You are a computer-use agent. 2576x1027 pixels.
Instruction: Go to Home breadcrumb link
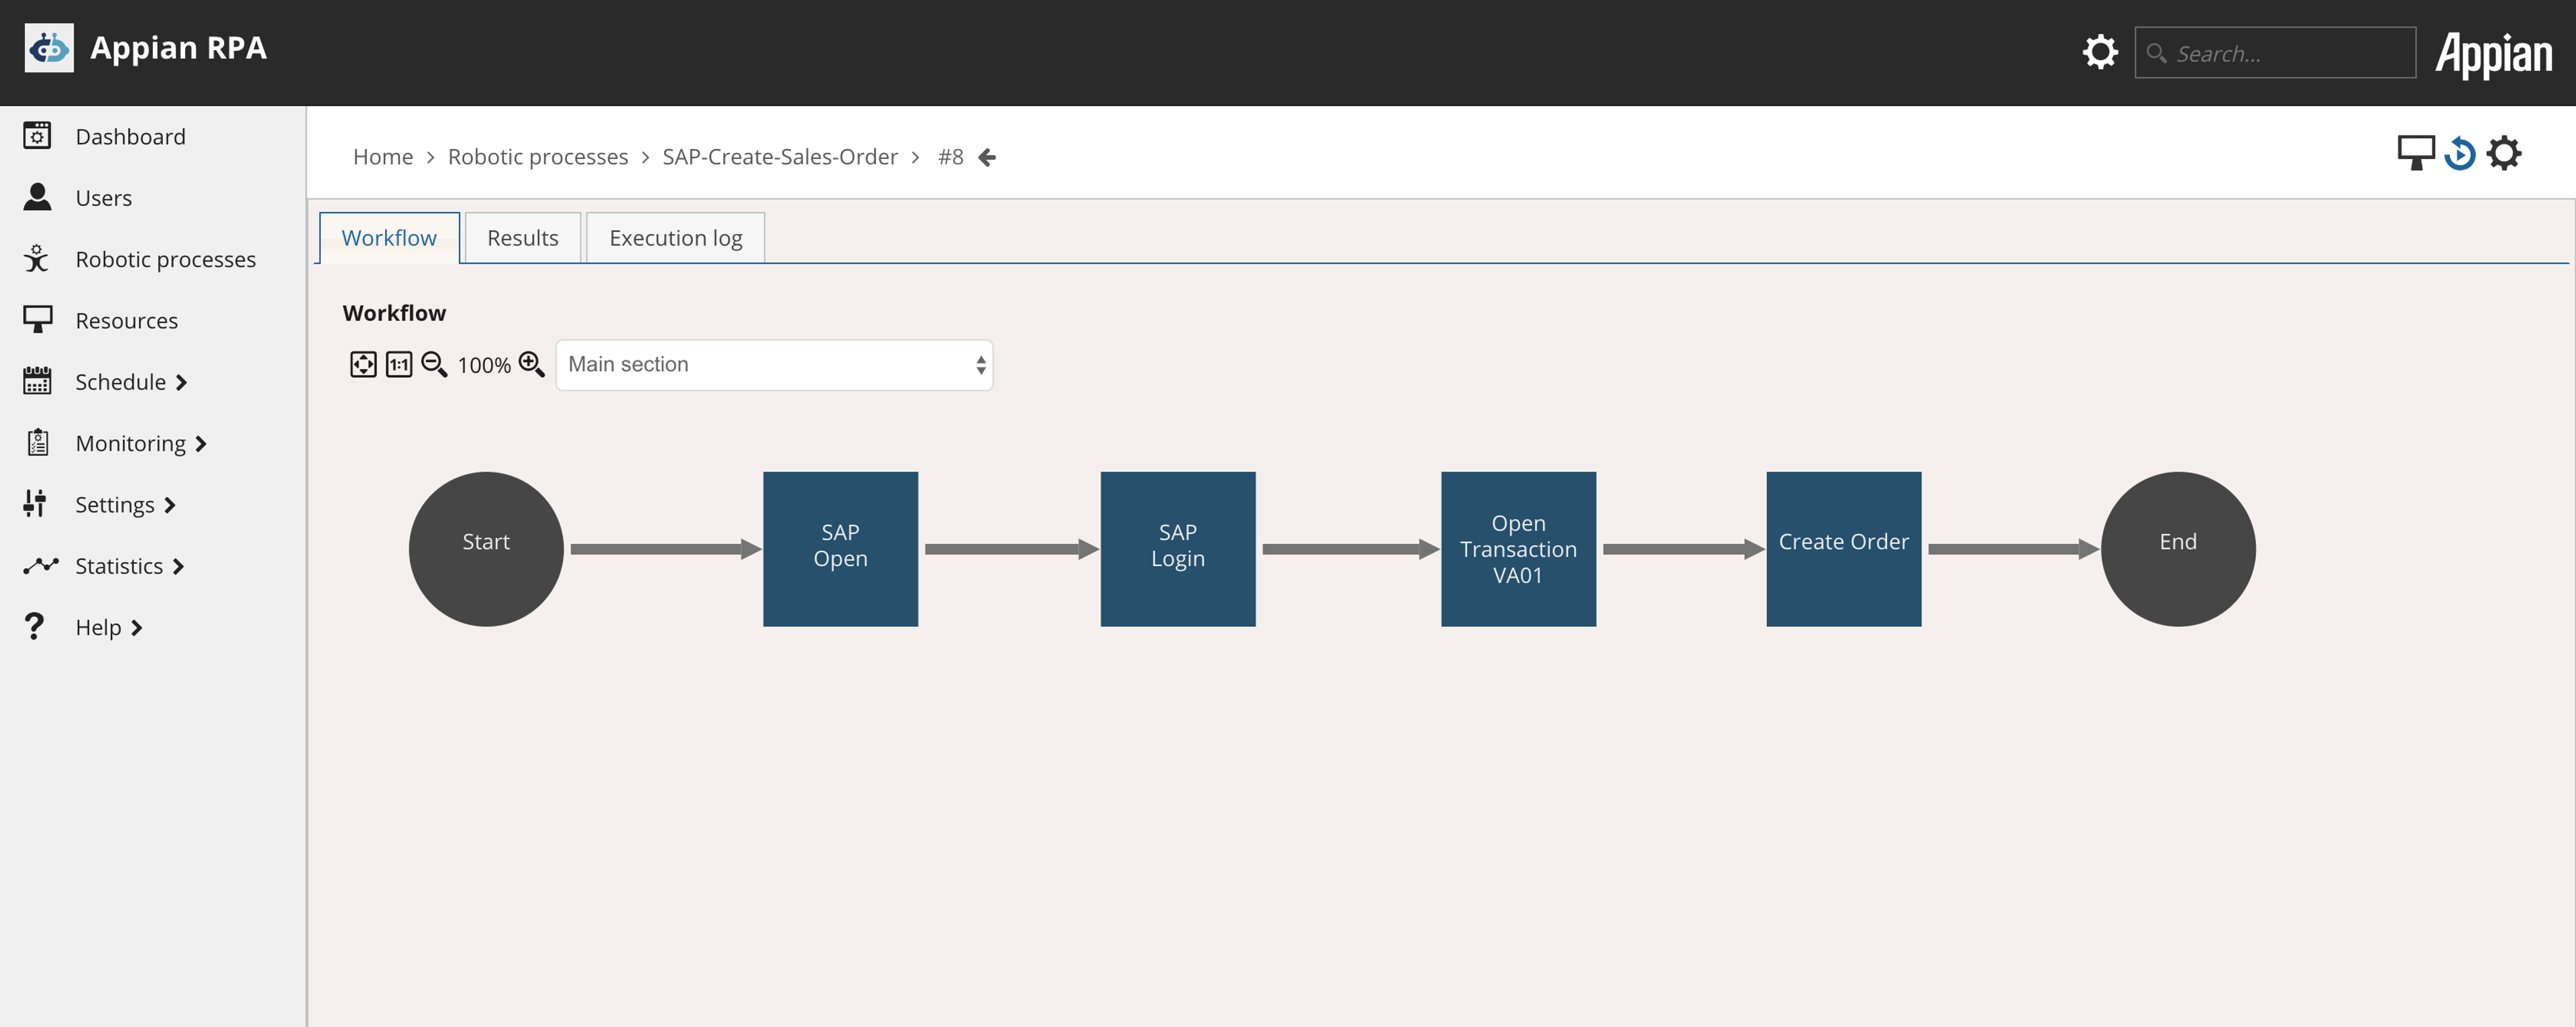pos(383,157)
